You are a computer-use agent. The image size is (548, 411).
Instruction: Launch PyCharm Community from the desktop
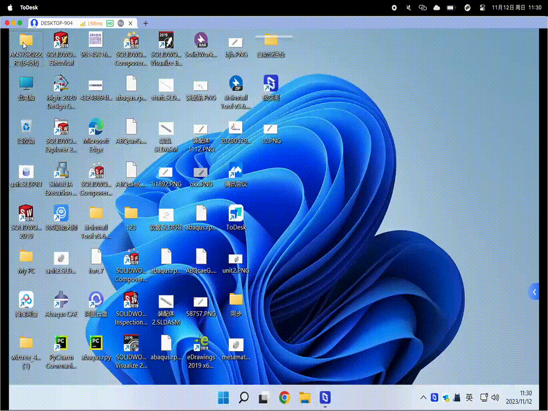(61, 352)
